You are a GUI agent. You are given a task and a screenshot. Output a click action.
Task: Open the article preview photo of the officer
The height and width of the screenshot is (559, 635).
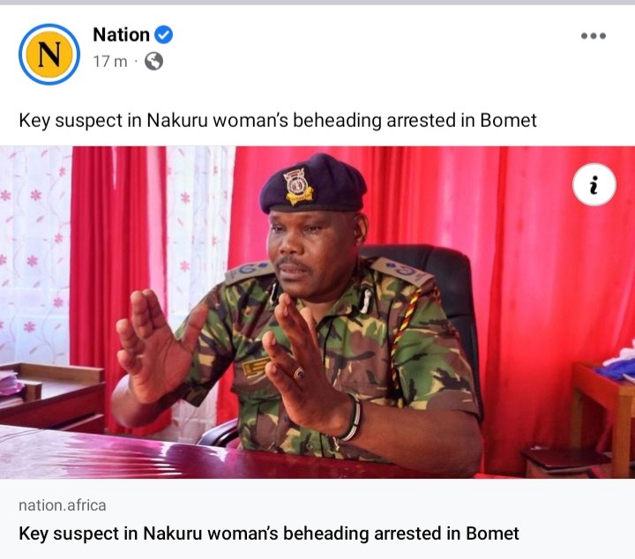click(317, 312)
